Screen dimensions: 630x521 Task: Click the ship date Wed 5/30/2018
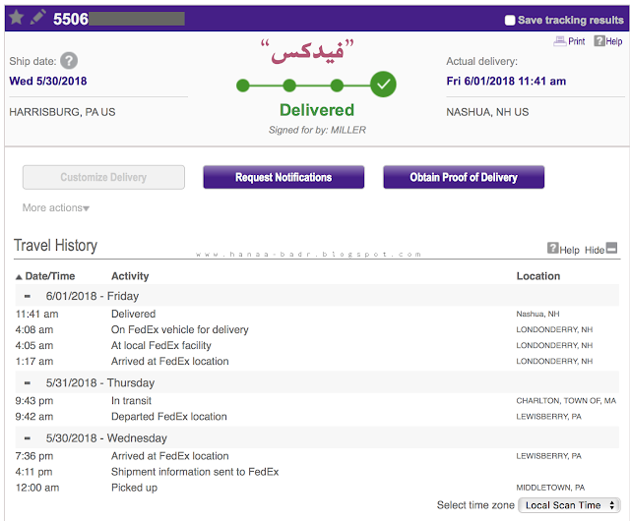tap(48, 81)
